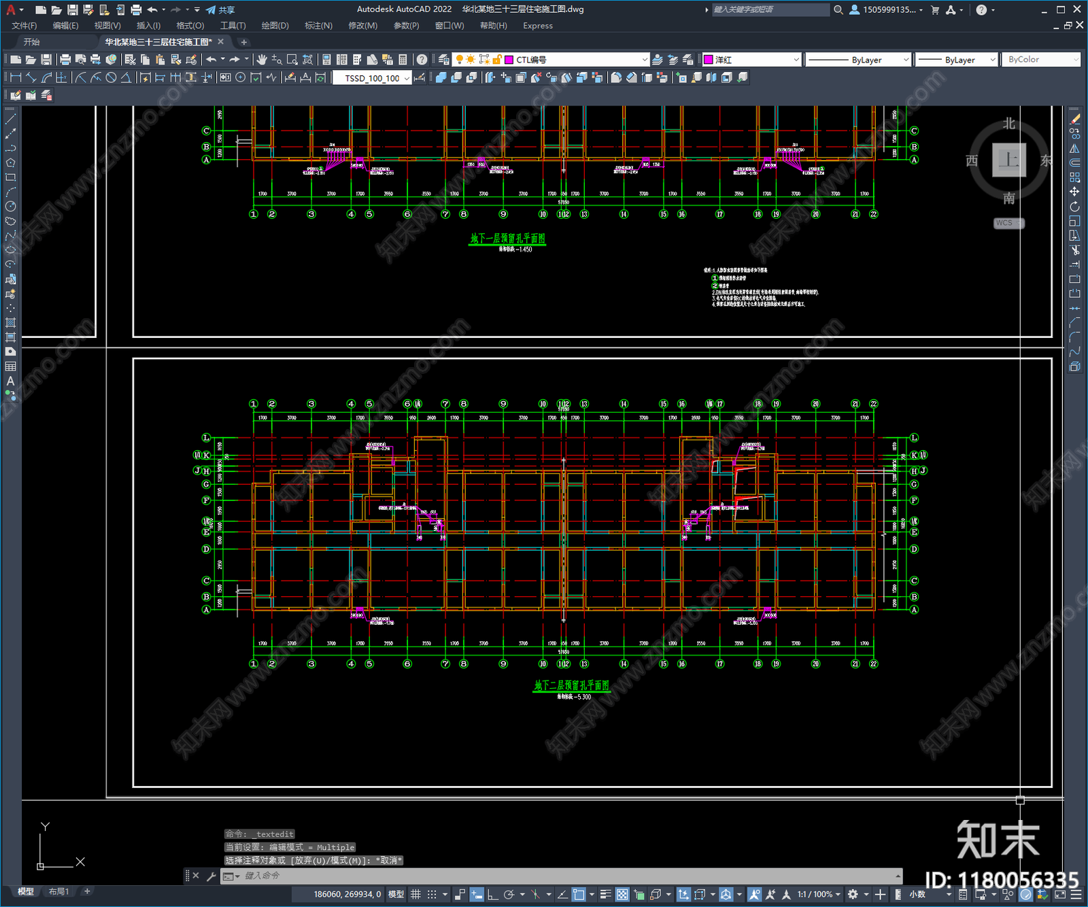Expand the first ByLayer linetype dropdown
This screenshot has width=1088, height=907.
(857, 60)
